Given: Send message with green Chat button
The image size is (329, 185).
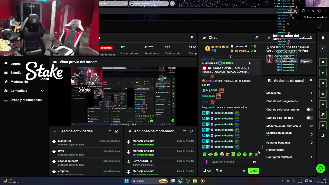Looking at the screenshot, I should 253,171.
